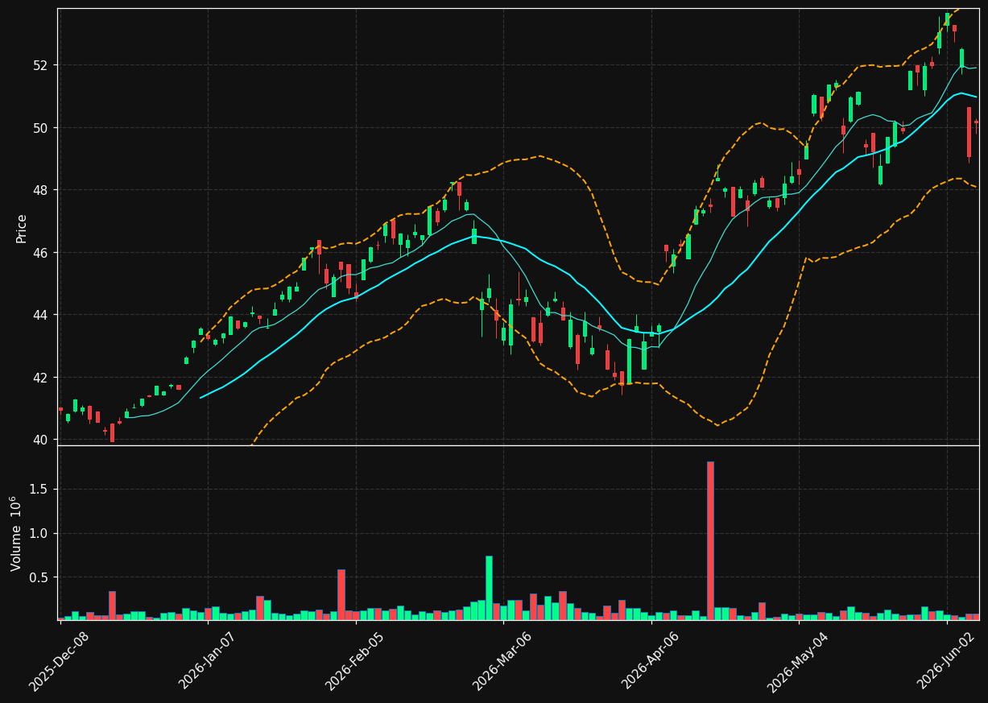Click the 48 price tick label

42,190
